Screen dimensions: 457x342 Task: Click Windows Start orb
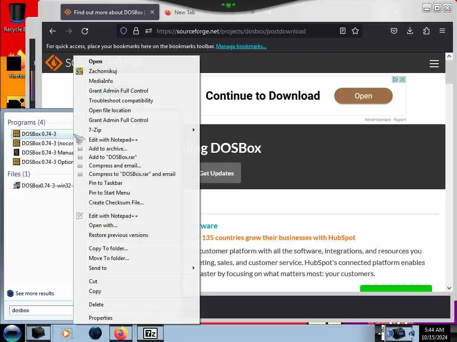pyautogui.click(x=12, y=333)
